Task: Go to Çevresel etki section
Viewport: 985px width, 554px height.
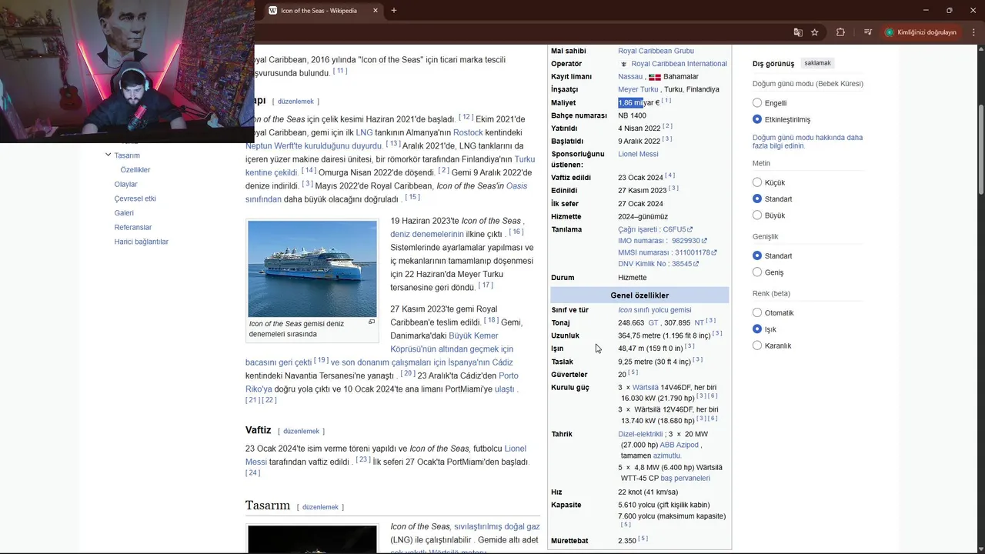Action: 135,199
